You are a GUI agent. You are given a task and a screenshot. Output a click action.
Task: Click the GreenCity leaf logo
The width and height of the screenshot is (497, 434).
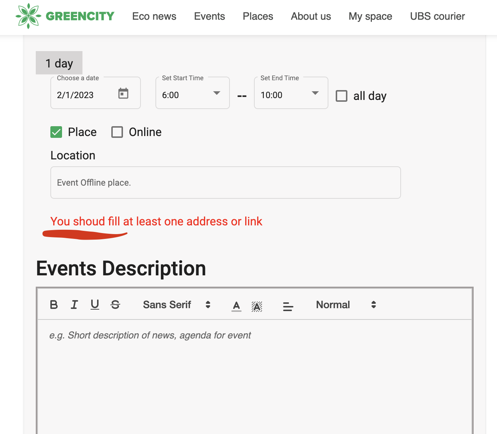click(x=28, y=16)
